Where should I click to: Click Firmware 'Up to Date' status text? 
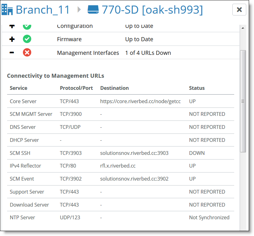click(139, 39)
